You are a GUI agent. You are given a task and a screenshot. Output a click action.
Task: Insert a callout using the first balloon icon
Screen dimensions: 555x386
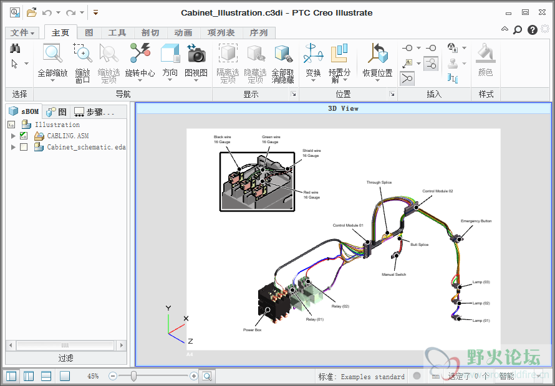(x=407, y=48)
